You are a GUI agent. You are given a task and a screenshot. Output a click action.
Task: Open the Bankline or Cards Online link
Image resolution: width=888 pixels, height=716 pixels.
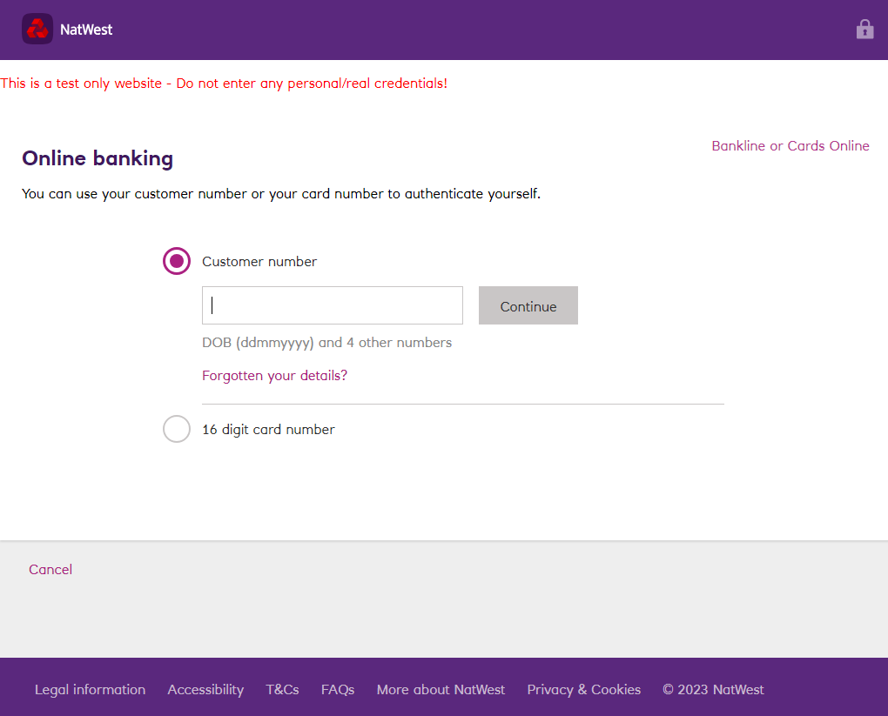pyautogui.click(x=790, y=146)
